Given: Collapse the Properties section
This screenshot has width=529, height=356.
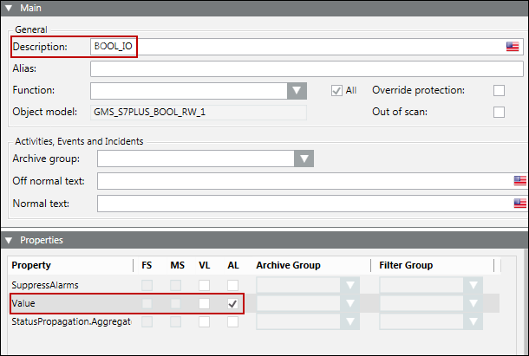Looking at the screenshot, I should point(9,240).
